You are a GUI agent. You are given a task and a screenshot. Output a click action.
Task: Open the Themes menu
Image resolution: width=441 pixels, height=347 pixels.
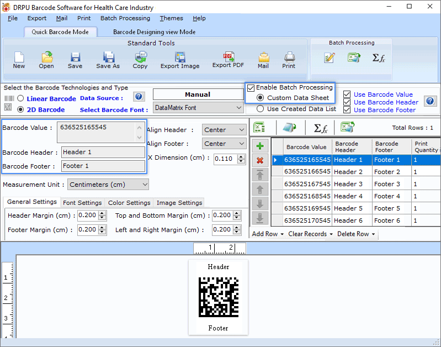tap(172, 18)
